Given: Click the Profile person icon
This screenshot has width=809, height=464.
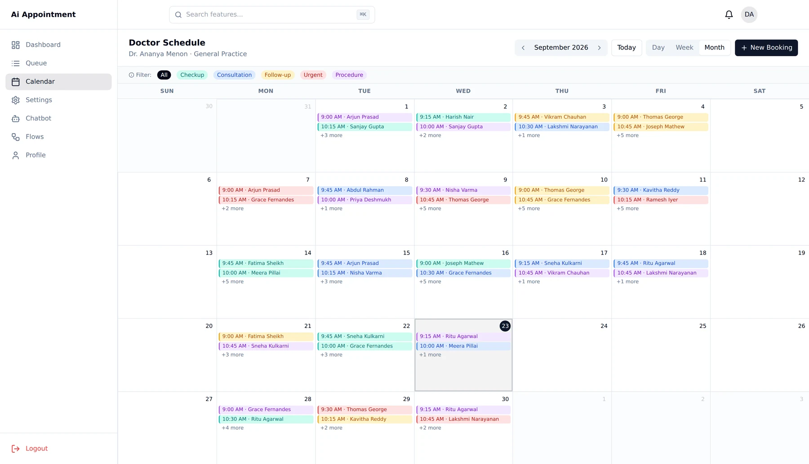Looking at the screenshot, I should pos(16,156).
